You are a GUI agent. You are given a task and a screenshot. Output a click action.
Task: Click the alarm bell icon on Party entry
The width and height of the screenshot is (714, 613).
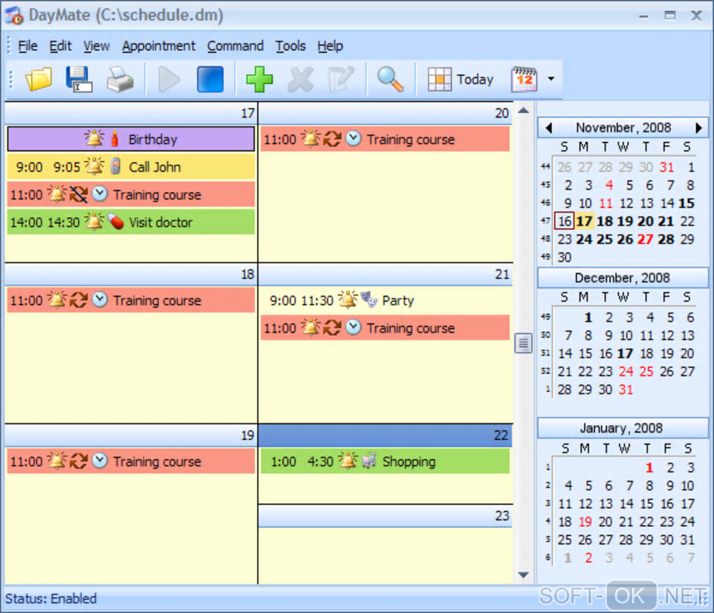tap(348, 300)
